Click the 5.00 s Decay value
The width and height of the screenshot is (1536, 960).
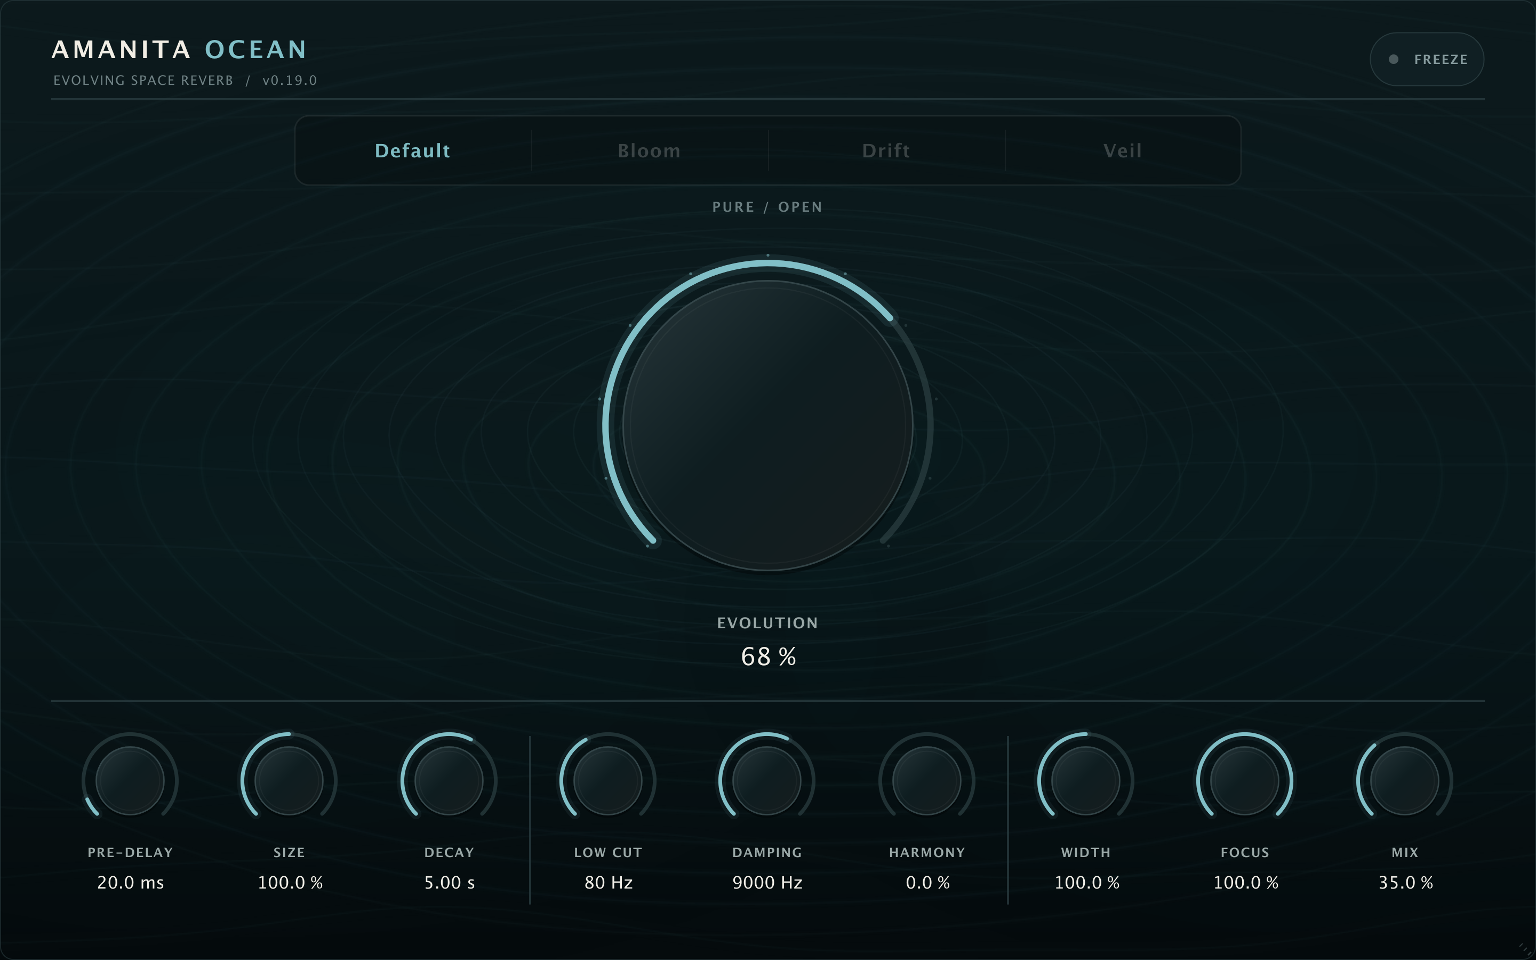450,883
